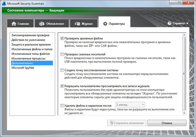Click the globe icon on Обновление tab
Screen dimensions: 196x137
point(42,23)
